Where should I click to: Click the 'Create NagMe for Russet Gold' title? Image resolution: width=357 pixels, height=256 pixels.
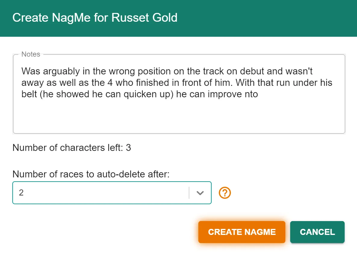click(x=95, y=17)
